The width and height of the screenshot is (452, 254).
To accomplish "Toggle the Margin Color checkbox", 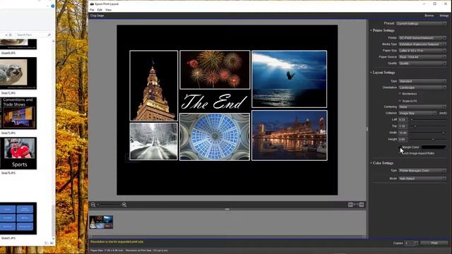I will (400, 147).
